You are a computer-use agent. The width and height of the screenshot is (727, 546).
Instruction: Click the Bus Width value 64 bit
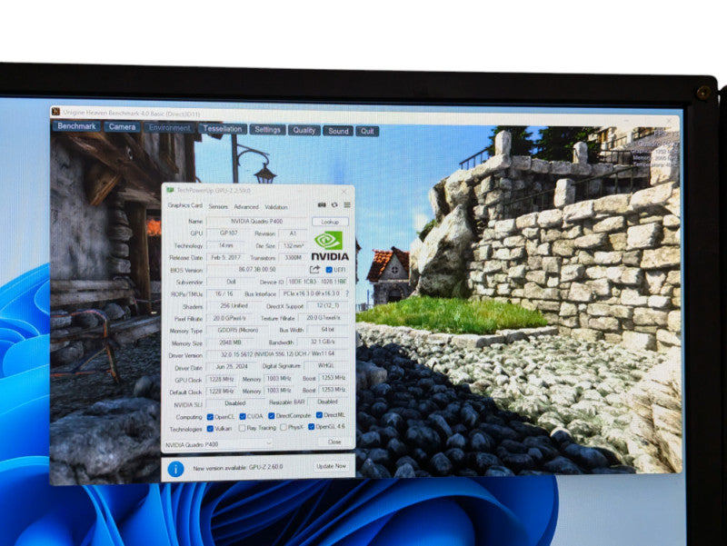coord(327,330)
